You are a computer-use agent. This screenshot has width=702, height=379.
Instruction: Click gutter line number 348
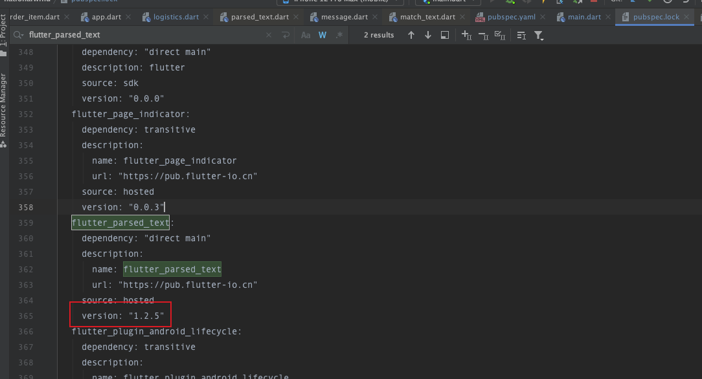pos(25,52)
